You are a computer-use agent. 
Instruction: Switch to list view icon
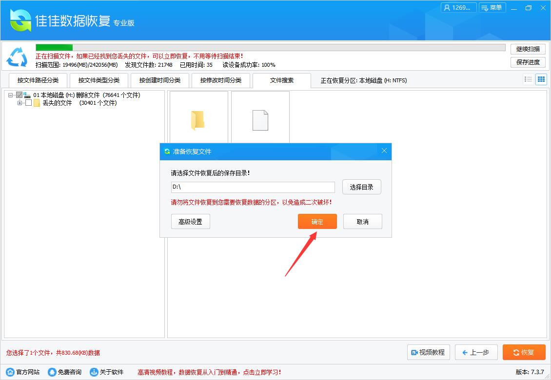pos(528,79)
